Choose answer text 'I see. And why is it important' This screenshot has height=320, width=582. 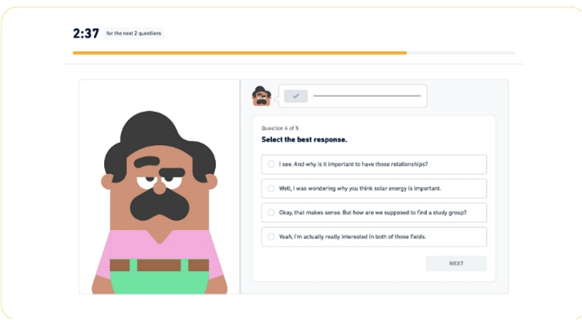[x=354, y=164]
